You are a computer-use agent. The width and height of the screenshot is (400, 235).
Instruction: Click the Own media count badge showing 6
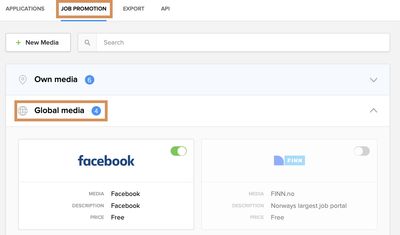90,80
